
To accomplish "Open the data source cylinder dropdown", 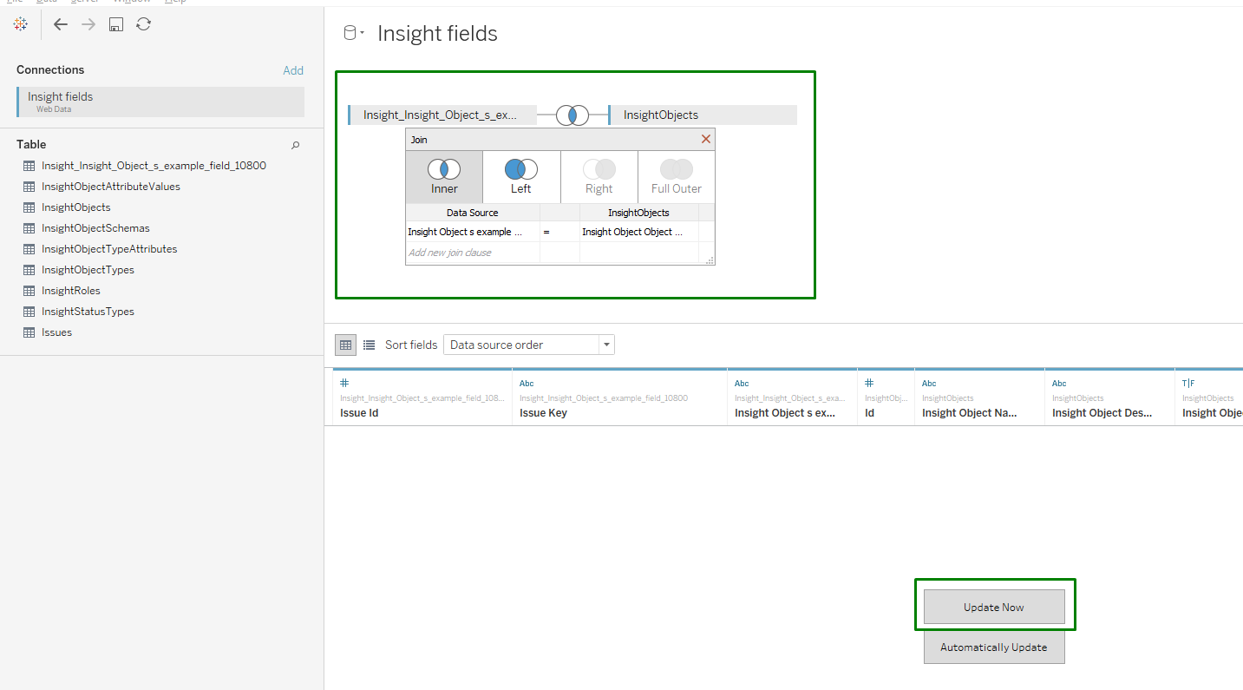I will pos(353,34).
